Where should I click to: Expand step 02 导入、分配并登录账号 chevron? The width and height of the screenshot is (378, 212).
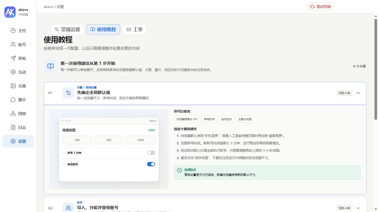(x=358, y=208)
